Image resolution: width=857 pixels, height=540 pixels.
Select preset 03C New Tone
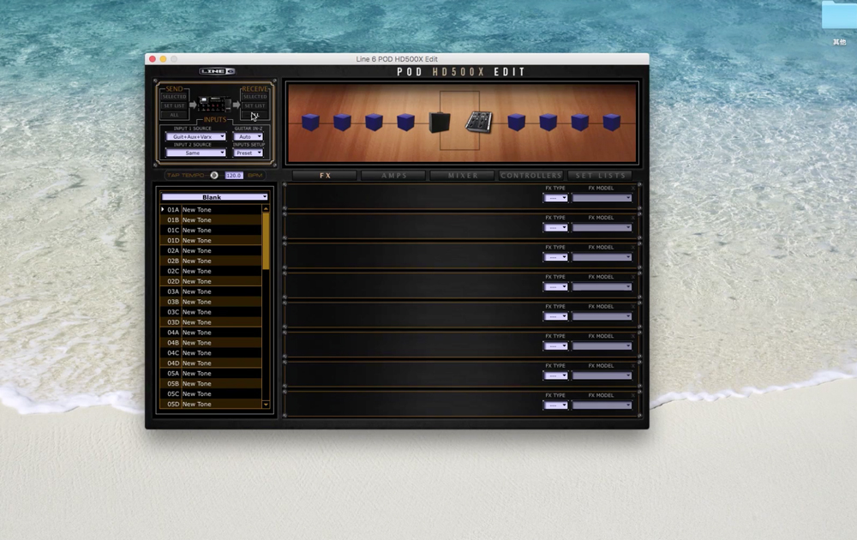[x=211, y=312]
